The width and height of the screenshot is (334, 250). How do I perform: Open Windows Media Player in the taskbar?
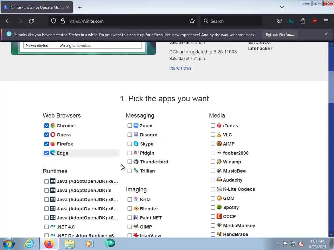point(89,243)
